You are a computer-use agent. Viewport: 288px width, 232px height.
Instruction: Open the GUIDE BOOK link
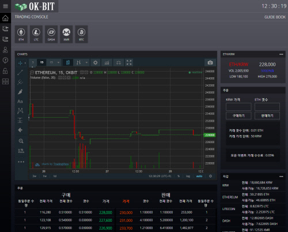click(275, 17)
